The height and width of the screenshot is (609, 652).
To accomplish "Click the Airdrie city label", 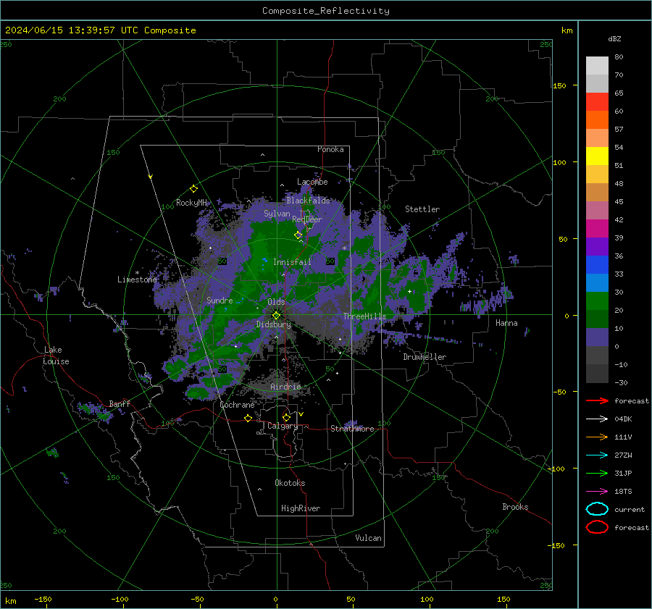I will (x=285, y=387).
